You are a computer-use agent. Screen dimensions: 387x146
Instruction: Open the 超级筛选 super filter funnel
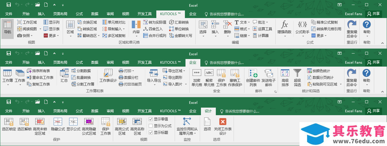tap(297, 78)
